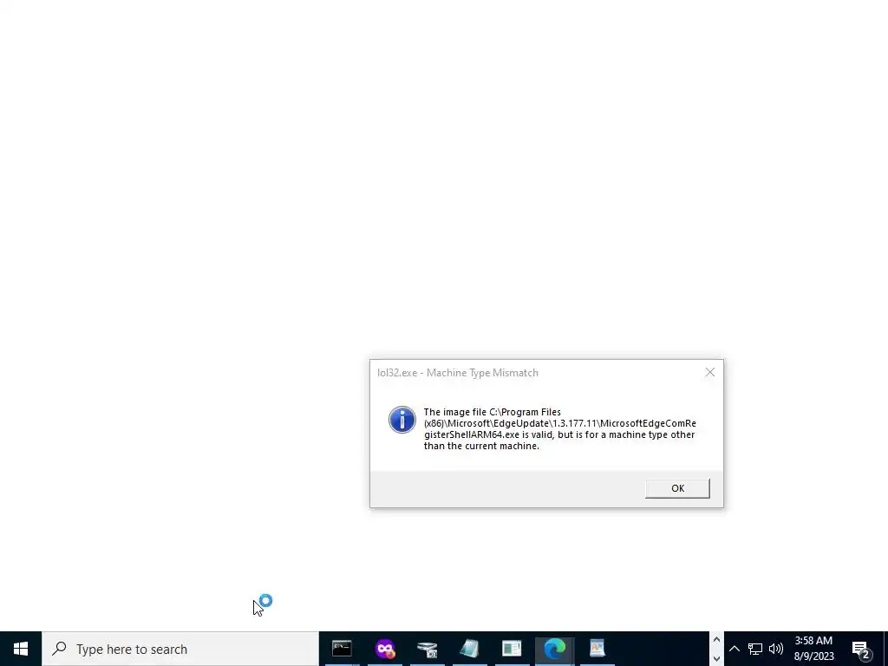Open the clock showing 3:58 AM
This screenshot has height=666, width=888.
[813, 649]
